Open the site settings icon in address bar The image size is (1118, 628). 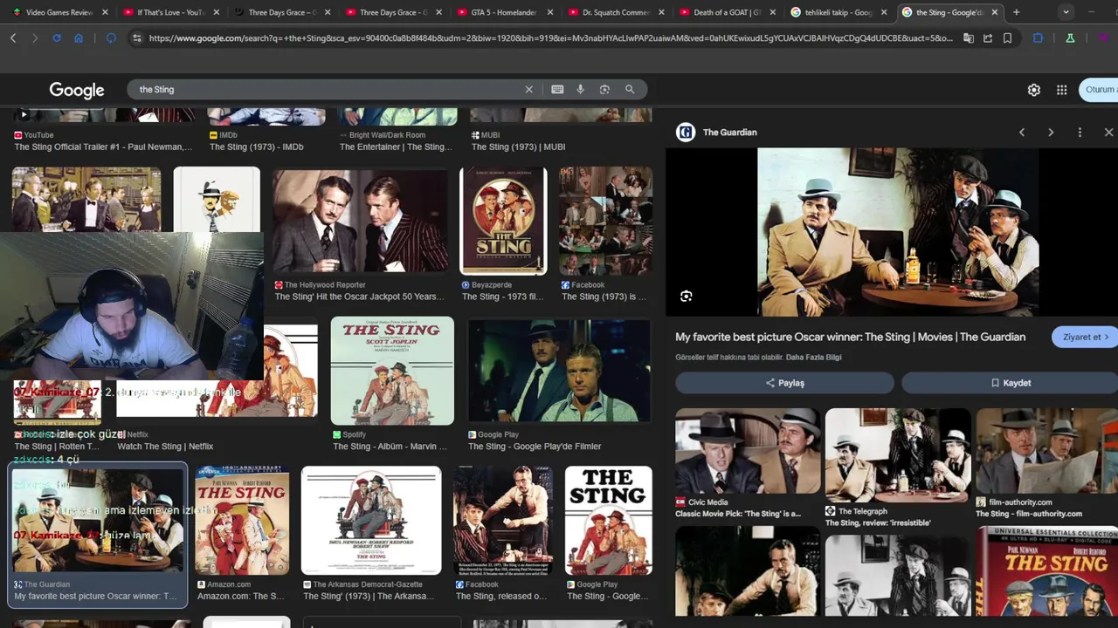pyautogui.click(x=136, y=38)
